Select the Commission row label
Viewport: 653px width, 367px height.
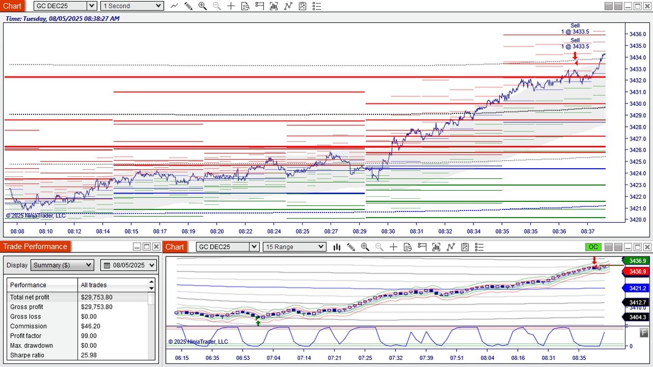point(29,326)
